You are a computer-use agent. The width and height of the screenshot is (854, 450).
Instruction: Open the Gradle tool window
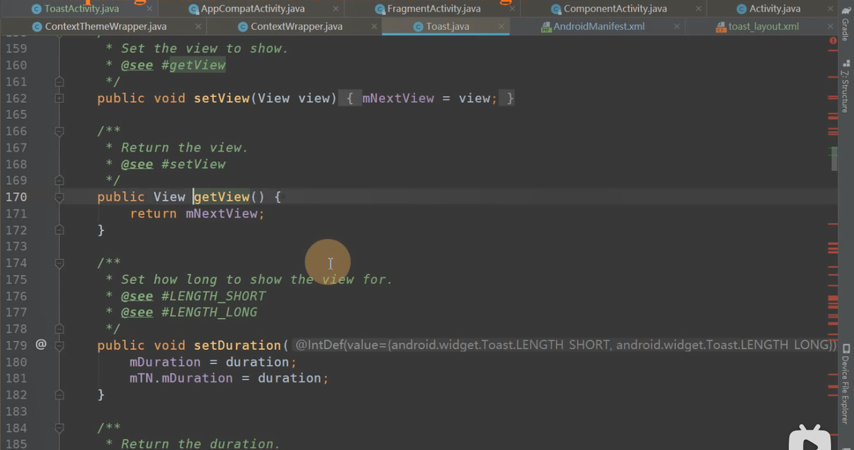click(x=845, y=23)
